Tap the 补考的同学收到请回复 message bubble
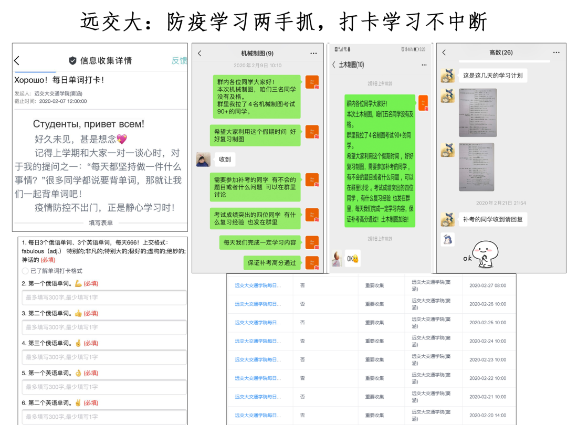The width and height of the screenshot is (567, 425). (492, 219)
